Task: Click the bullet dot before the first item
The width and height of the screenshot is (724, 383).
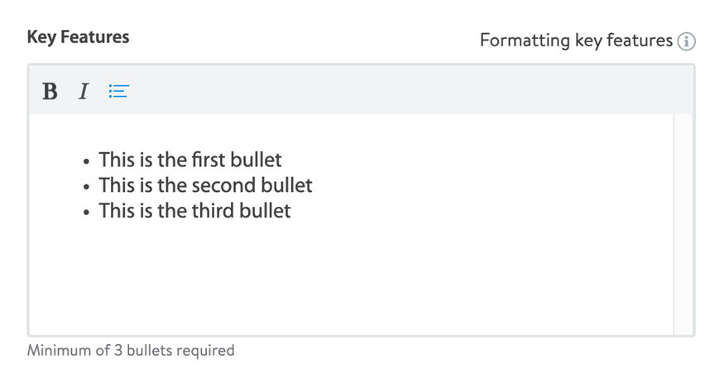Action: (x=86, y=160)
